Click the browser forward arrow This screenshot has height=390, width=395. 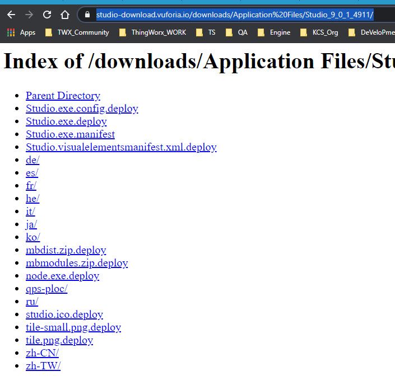(29, 15)
